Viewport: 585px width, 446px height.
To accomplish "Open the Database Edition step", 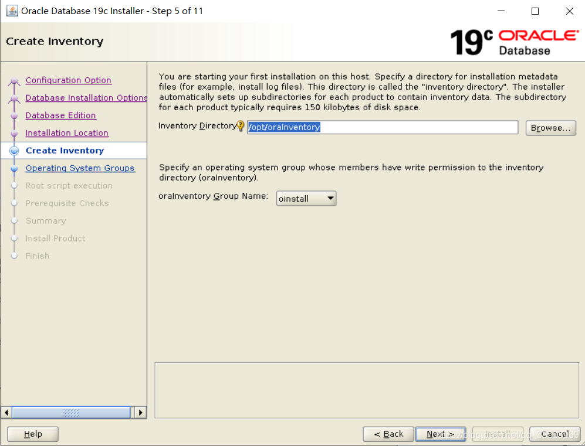I will point(60,115).
